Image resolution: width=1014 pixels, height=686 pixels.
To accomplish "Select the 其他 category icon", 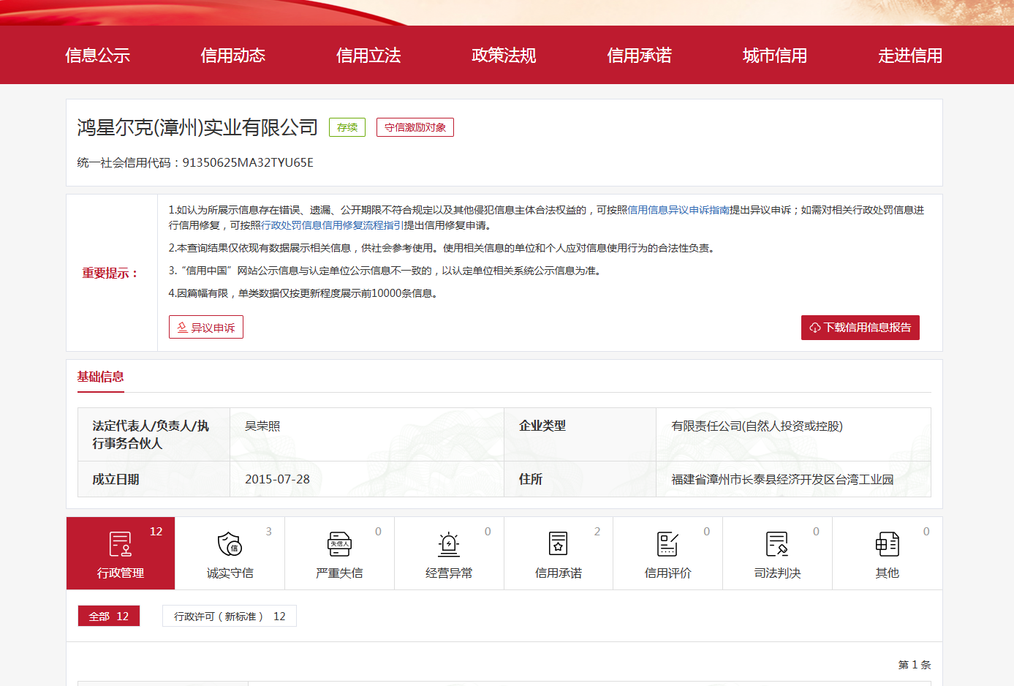I will tap(887, 544).
